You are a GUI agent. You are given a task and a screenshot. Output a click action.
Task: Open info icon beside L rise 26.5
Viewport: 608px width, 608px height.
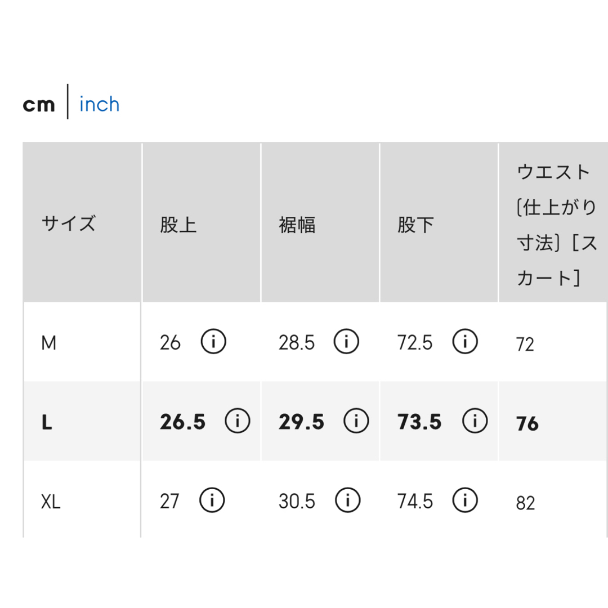[238, 421]
